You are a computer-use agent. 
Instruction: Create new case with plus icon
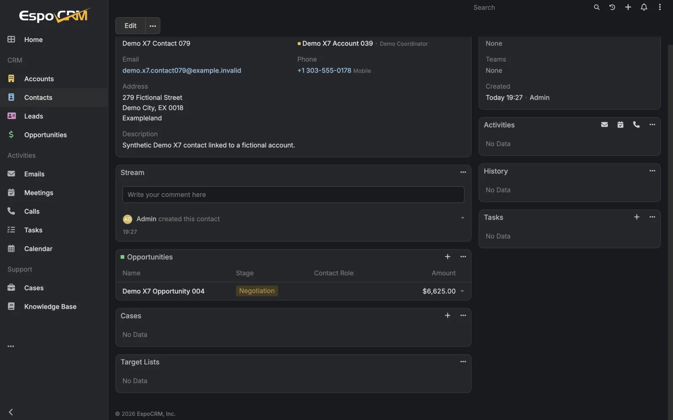coord(448,315)
